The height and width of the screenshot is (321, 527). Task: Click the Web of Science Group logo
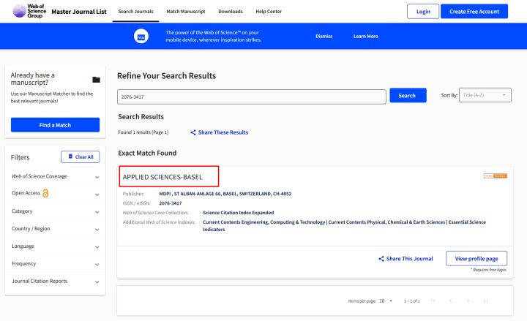coord(29,11)
